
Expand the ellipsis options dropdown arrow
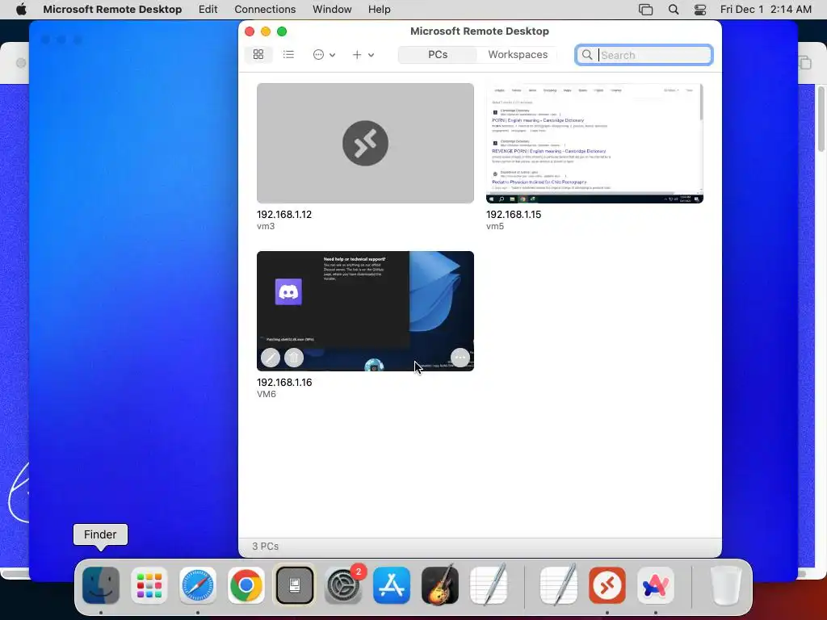[x=332, y=55]
